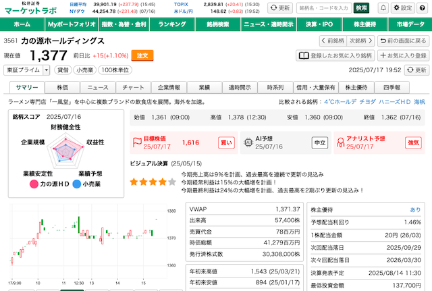Focus the 銘柄名・コード search input

coord(325,8)
